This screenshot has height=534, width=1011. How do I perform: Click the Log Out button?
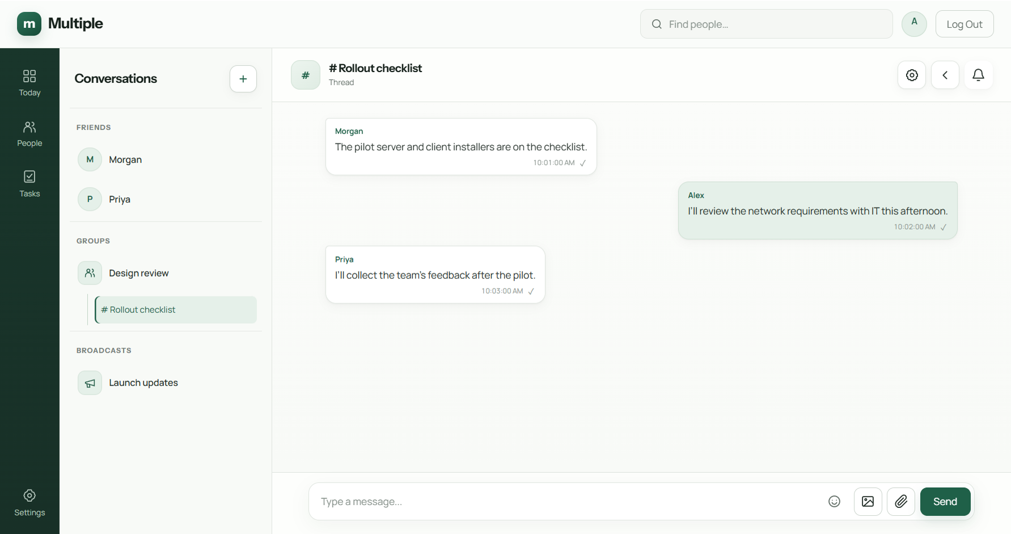pos(965,24)
